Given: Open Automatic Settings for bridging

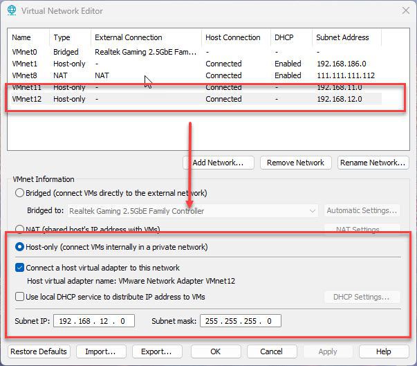Looking at the screenshot, I should [362, 210].
